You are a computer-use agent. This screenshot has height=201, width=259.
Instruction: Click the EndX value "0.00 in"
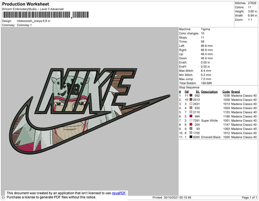pyautogui.click(x=205, y=62)
